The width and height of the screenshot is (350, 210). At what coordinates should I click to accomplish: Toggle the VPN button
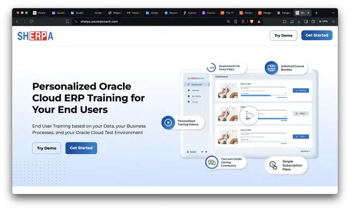[x=323, y=22]
